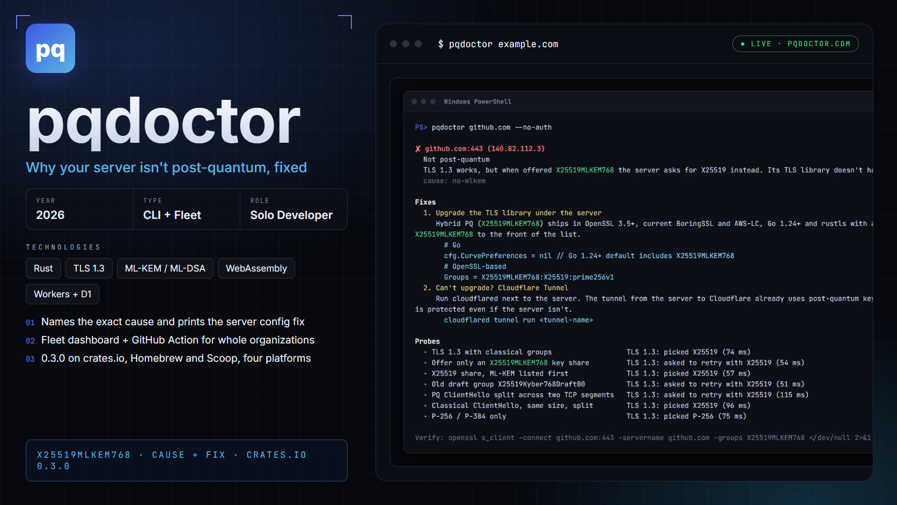Click the "pqdoctor github.com --no-auth" command line

click(491, 127)
